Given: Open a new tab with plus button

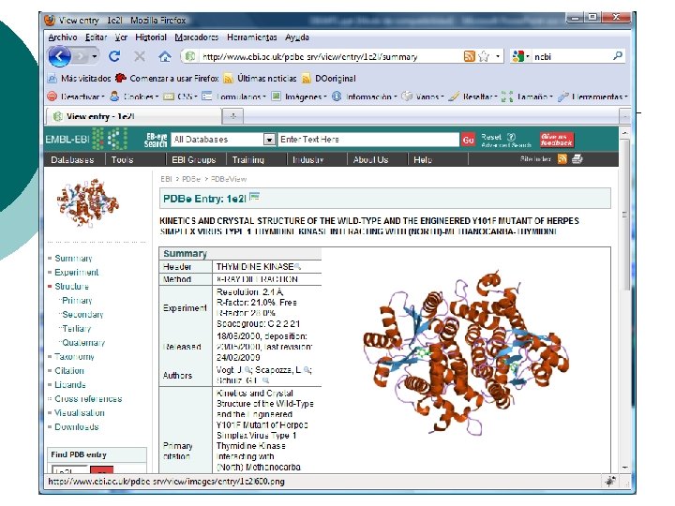Looking at the screenshot, I should pyautogui.click(x=232, y=116).
